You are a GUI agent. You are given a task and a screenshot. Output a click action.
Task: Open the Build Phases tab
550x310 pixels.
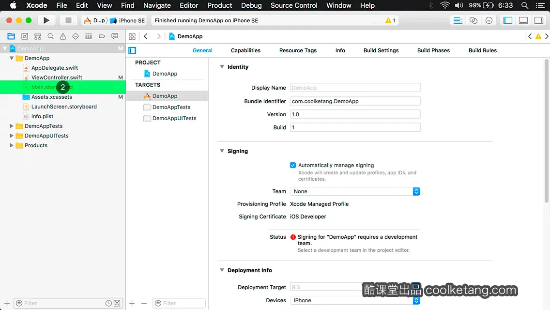(x=433, y=50)
